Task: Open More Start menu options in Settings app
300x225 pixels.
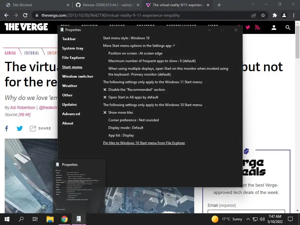Action: point(139,46)
